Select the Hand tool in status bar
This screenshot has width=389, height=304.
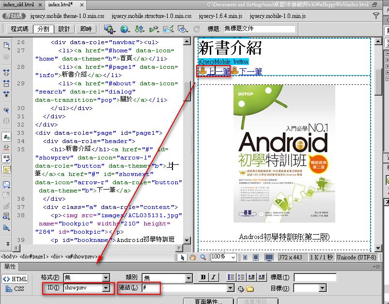click(192, 257)
